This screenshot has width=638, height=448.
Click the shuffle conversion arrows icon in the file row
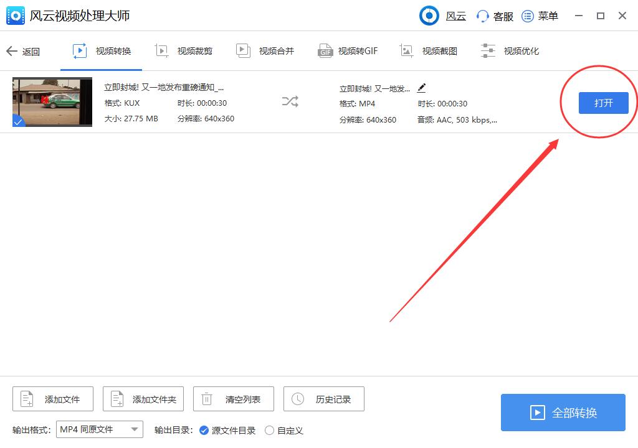click(289, 101)
